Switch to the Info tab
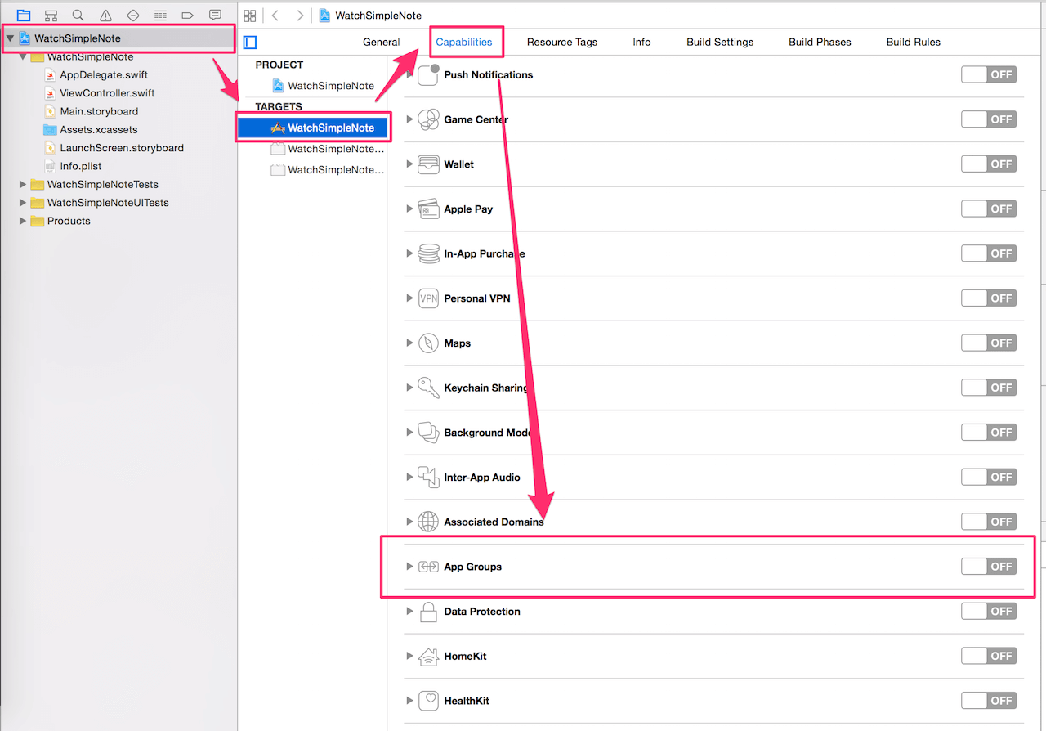The image size is (1046, 731). pyautogui.click(x=642, y=42)
